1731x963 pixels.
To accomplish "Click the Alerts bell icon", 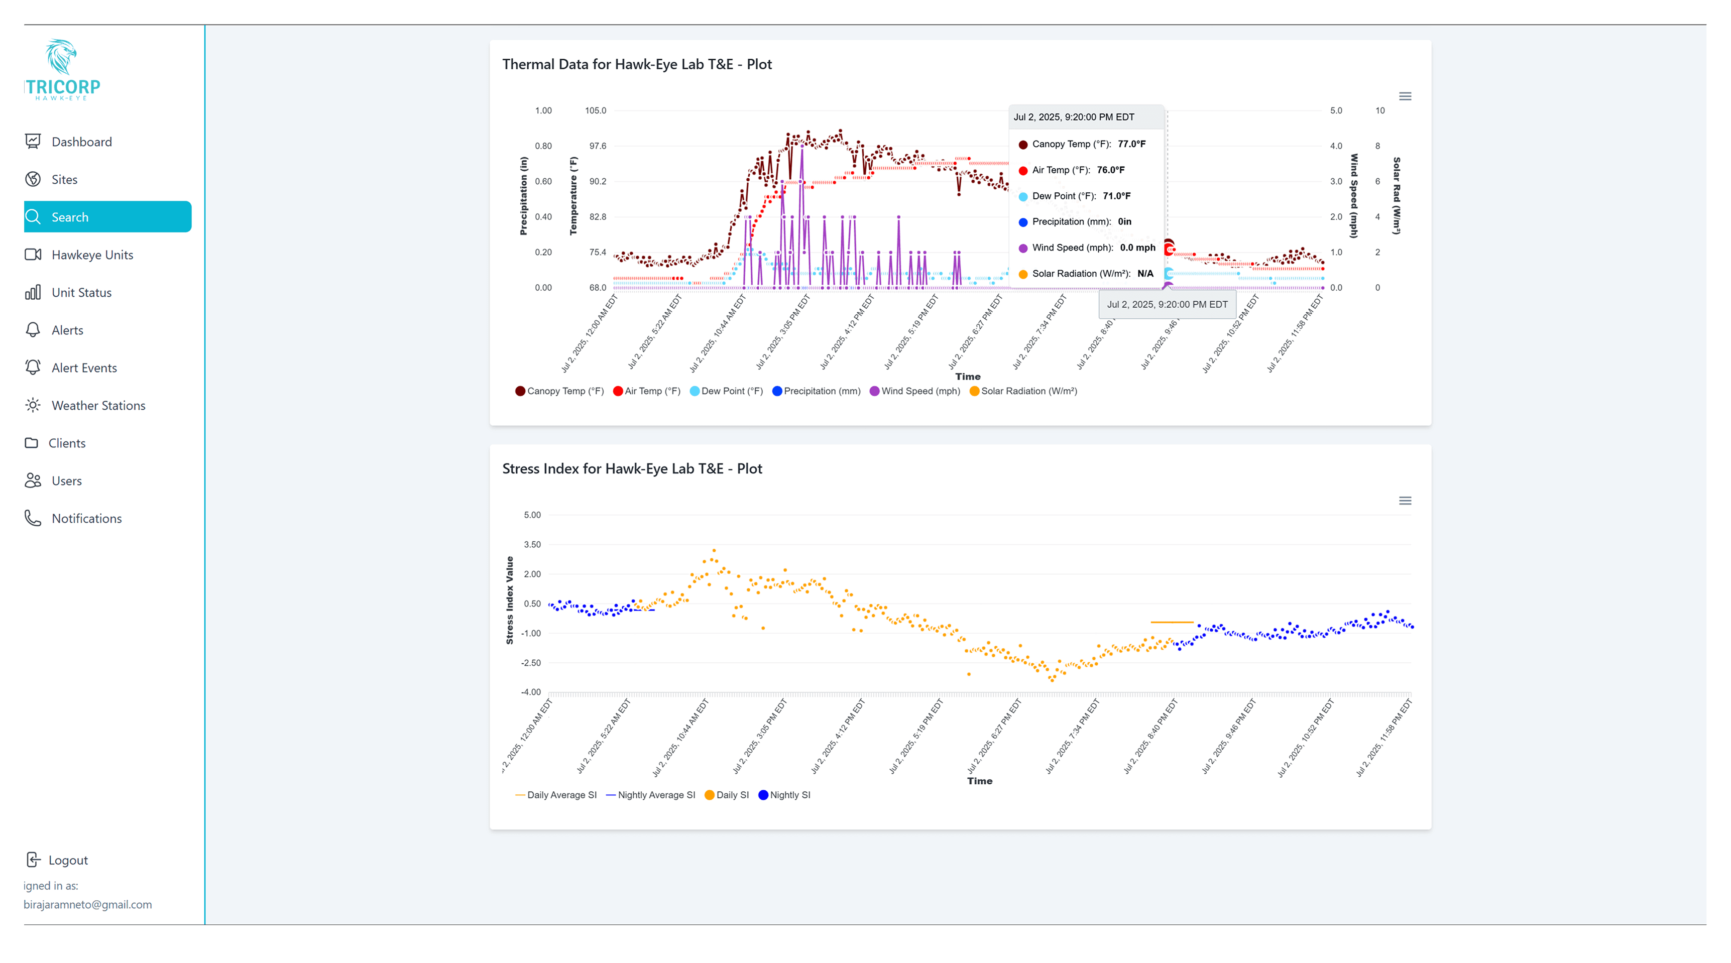I will (x=33, y=329).
